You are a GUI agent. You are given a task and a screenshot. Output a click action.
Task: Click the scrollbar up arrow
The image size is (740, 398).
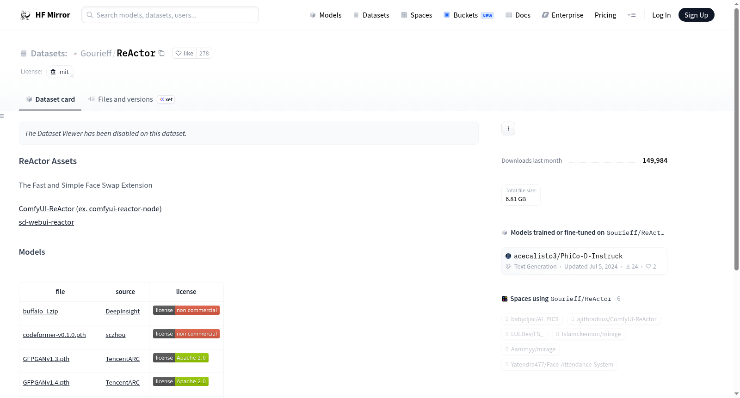[736, 4]
